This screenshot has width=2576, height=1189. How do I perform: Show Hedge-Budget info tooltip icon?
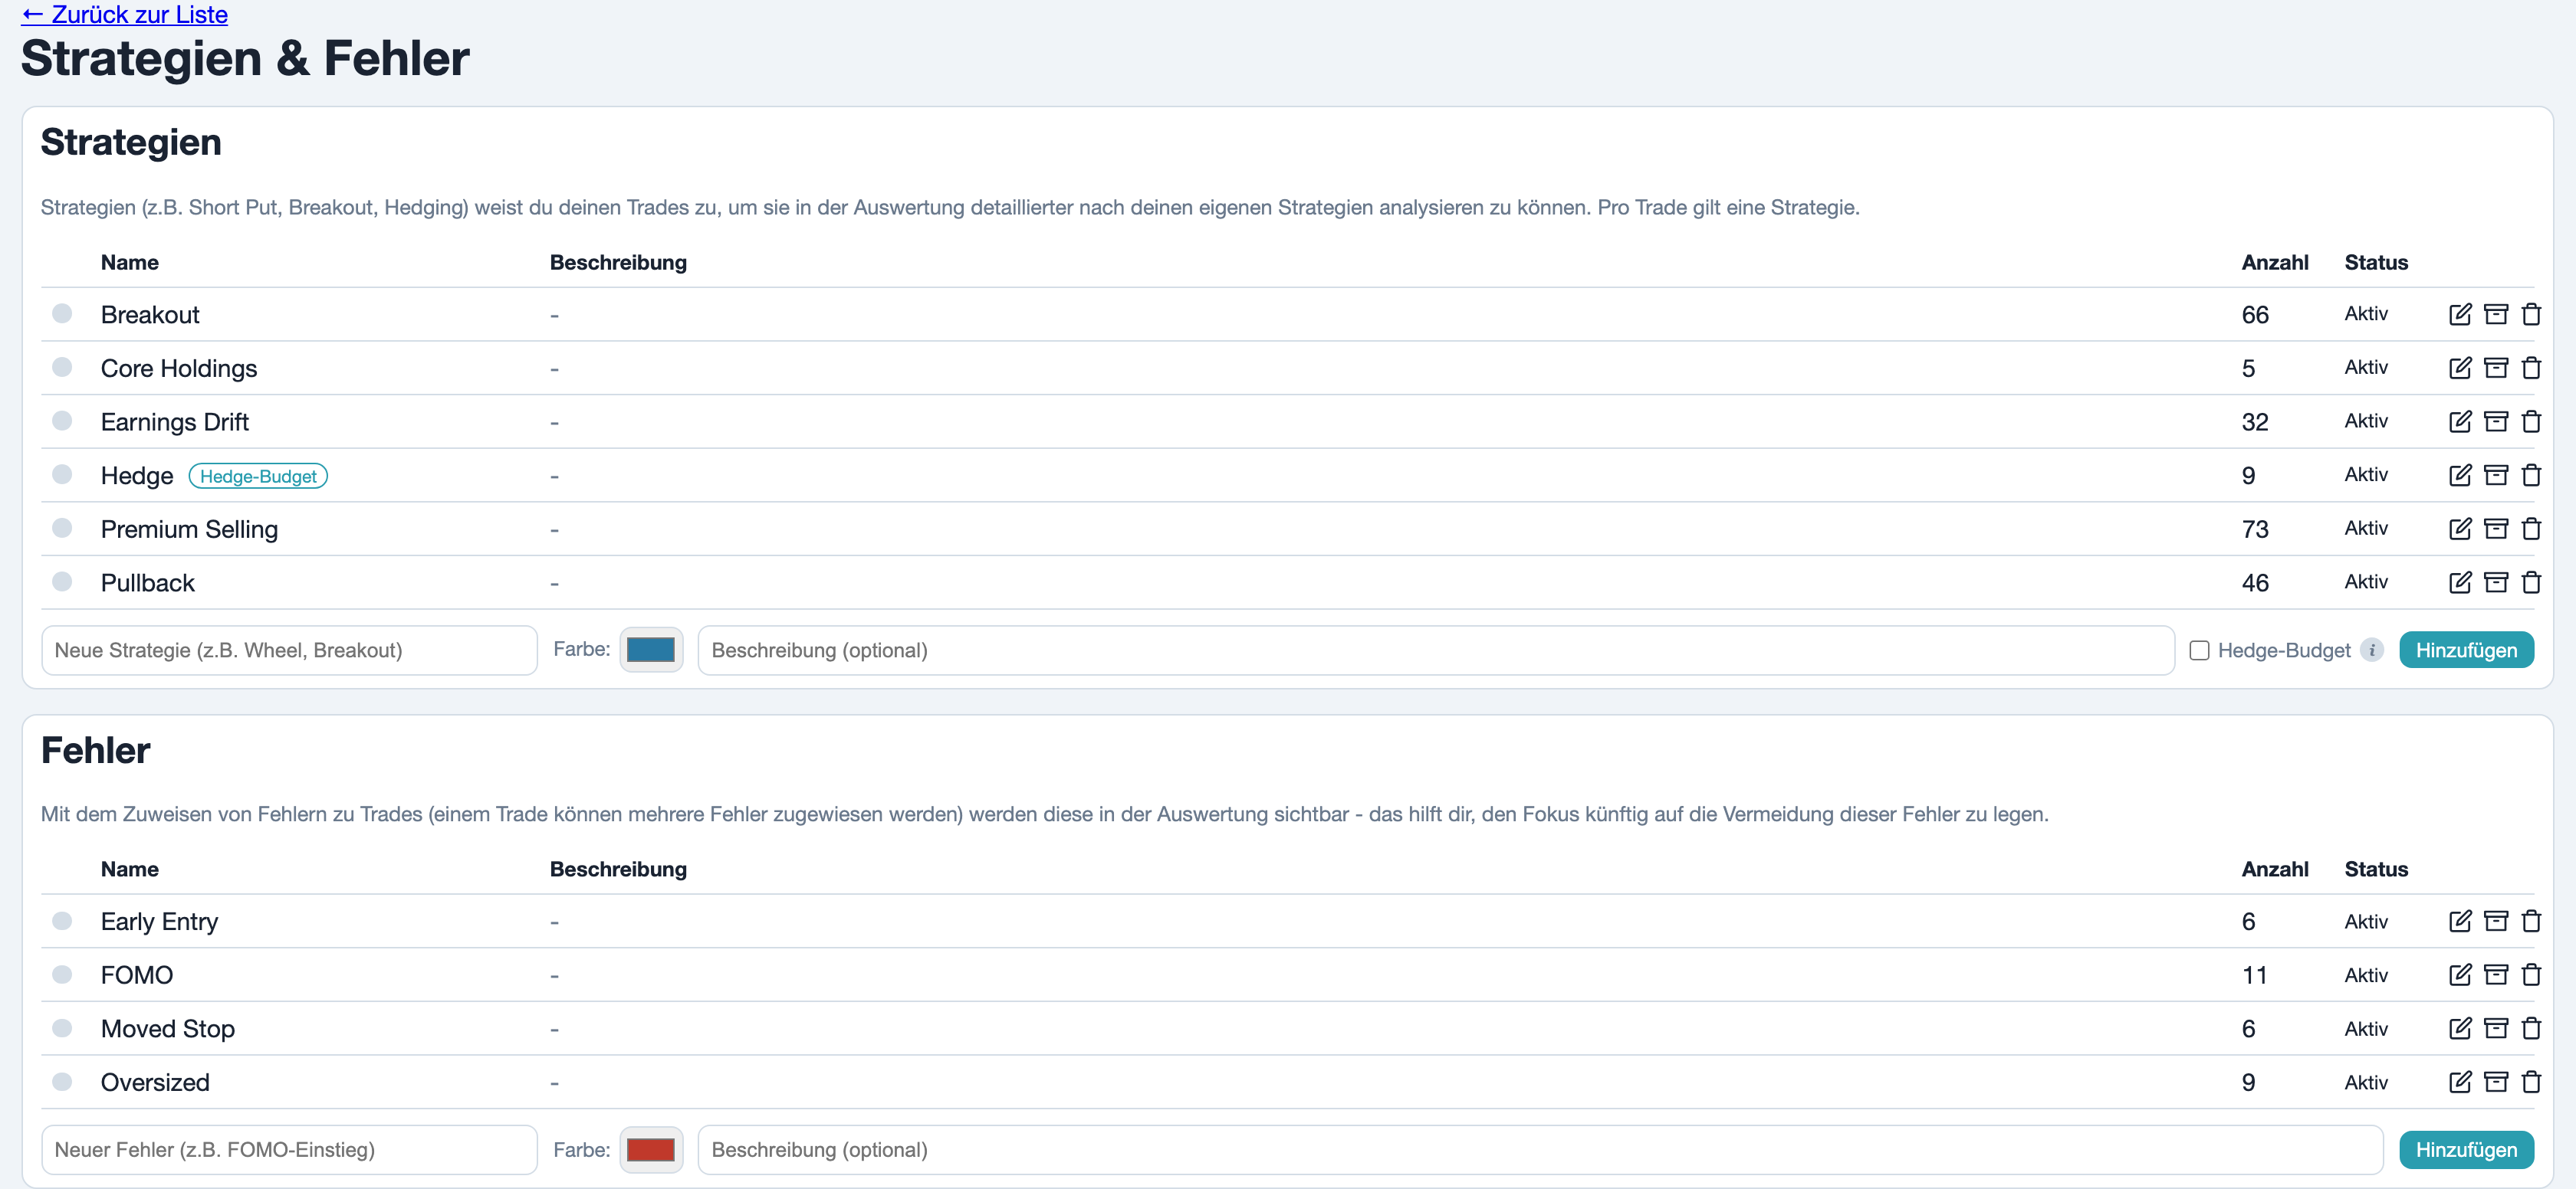pos(2371,650)
